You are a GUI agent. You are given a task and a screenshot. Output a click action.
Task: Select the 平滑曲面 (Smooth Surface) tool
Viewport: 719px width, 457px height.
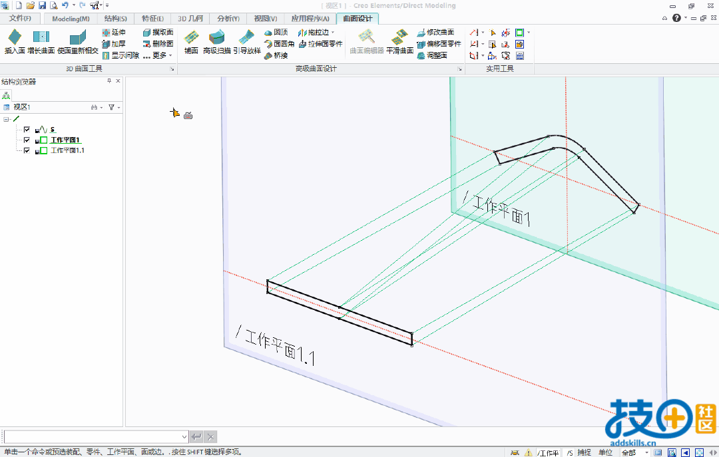[400, 42]
